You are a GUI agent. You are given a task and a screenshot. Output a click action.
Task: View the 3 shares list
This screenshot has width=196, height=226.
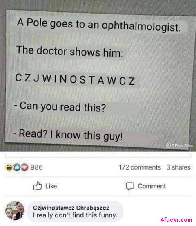pos(178,167)
